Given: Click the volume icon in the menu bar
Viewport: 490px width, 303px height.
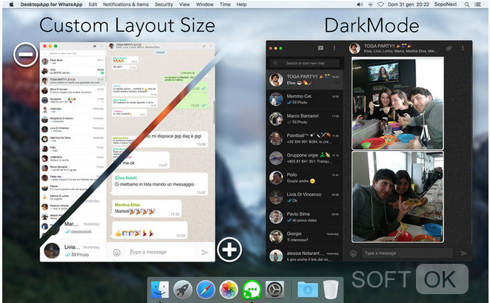Looking at the screenshot, I should click(360, 4).
